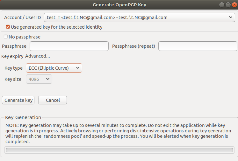Click the 'Key Generation' group heading
Image resolution: width=238 pixels, height=161 pixels.
tap(23, 117)
